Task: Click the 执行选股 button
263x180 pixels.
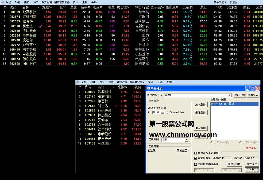Action: (x=252, y=164)
